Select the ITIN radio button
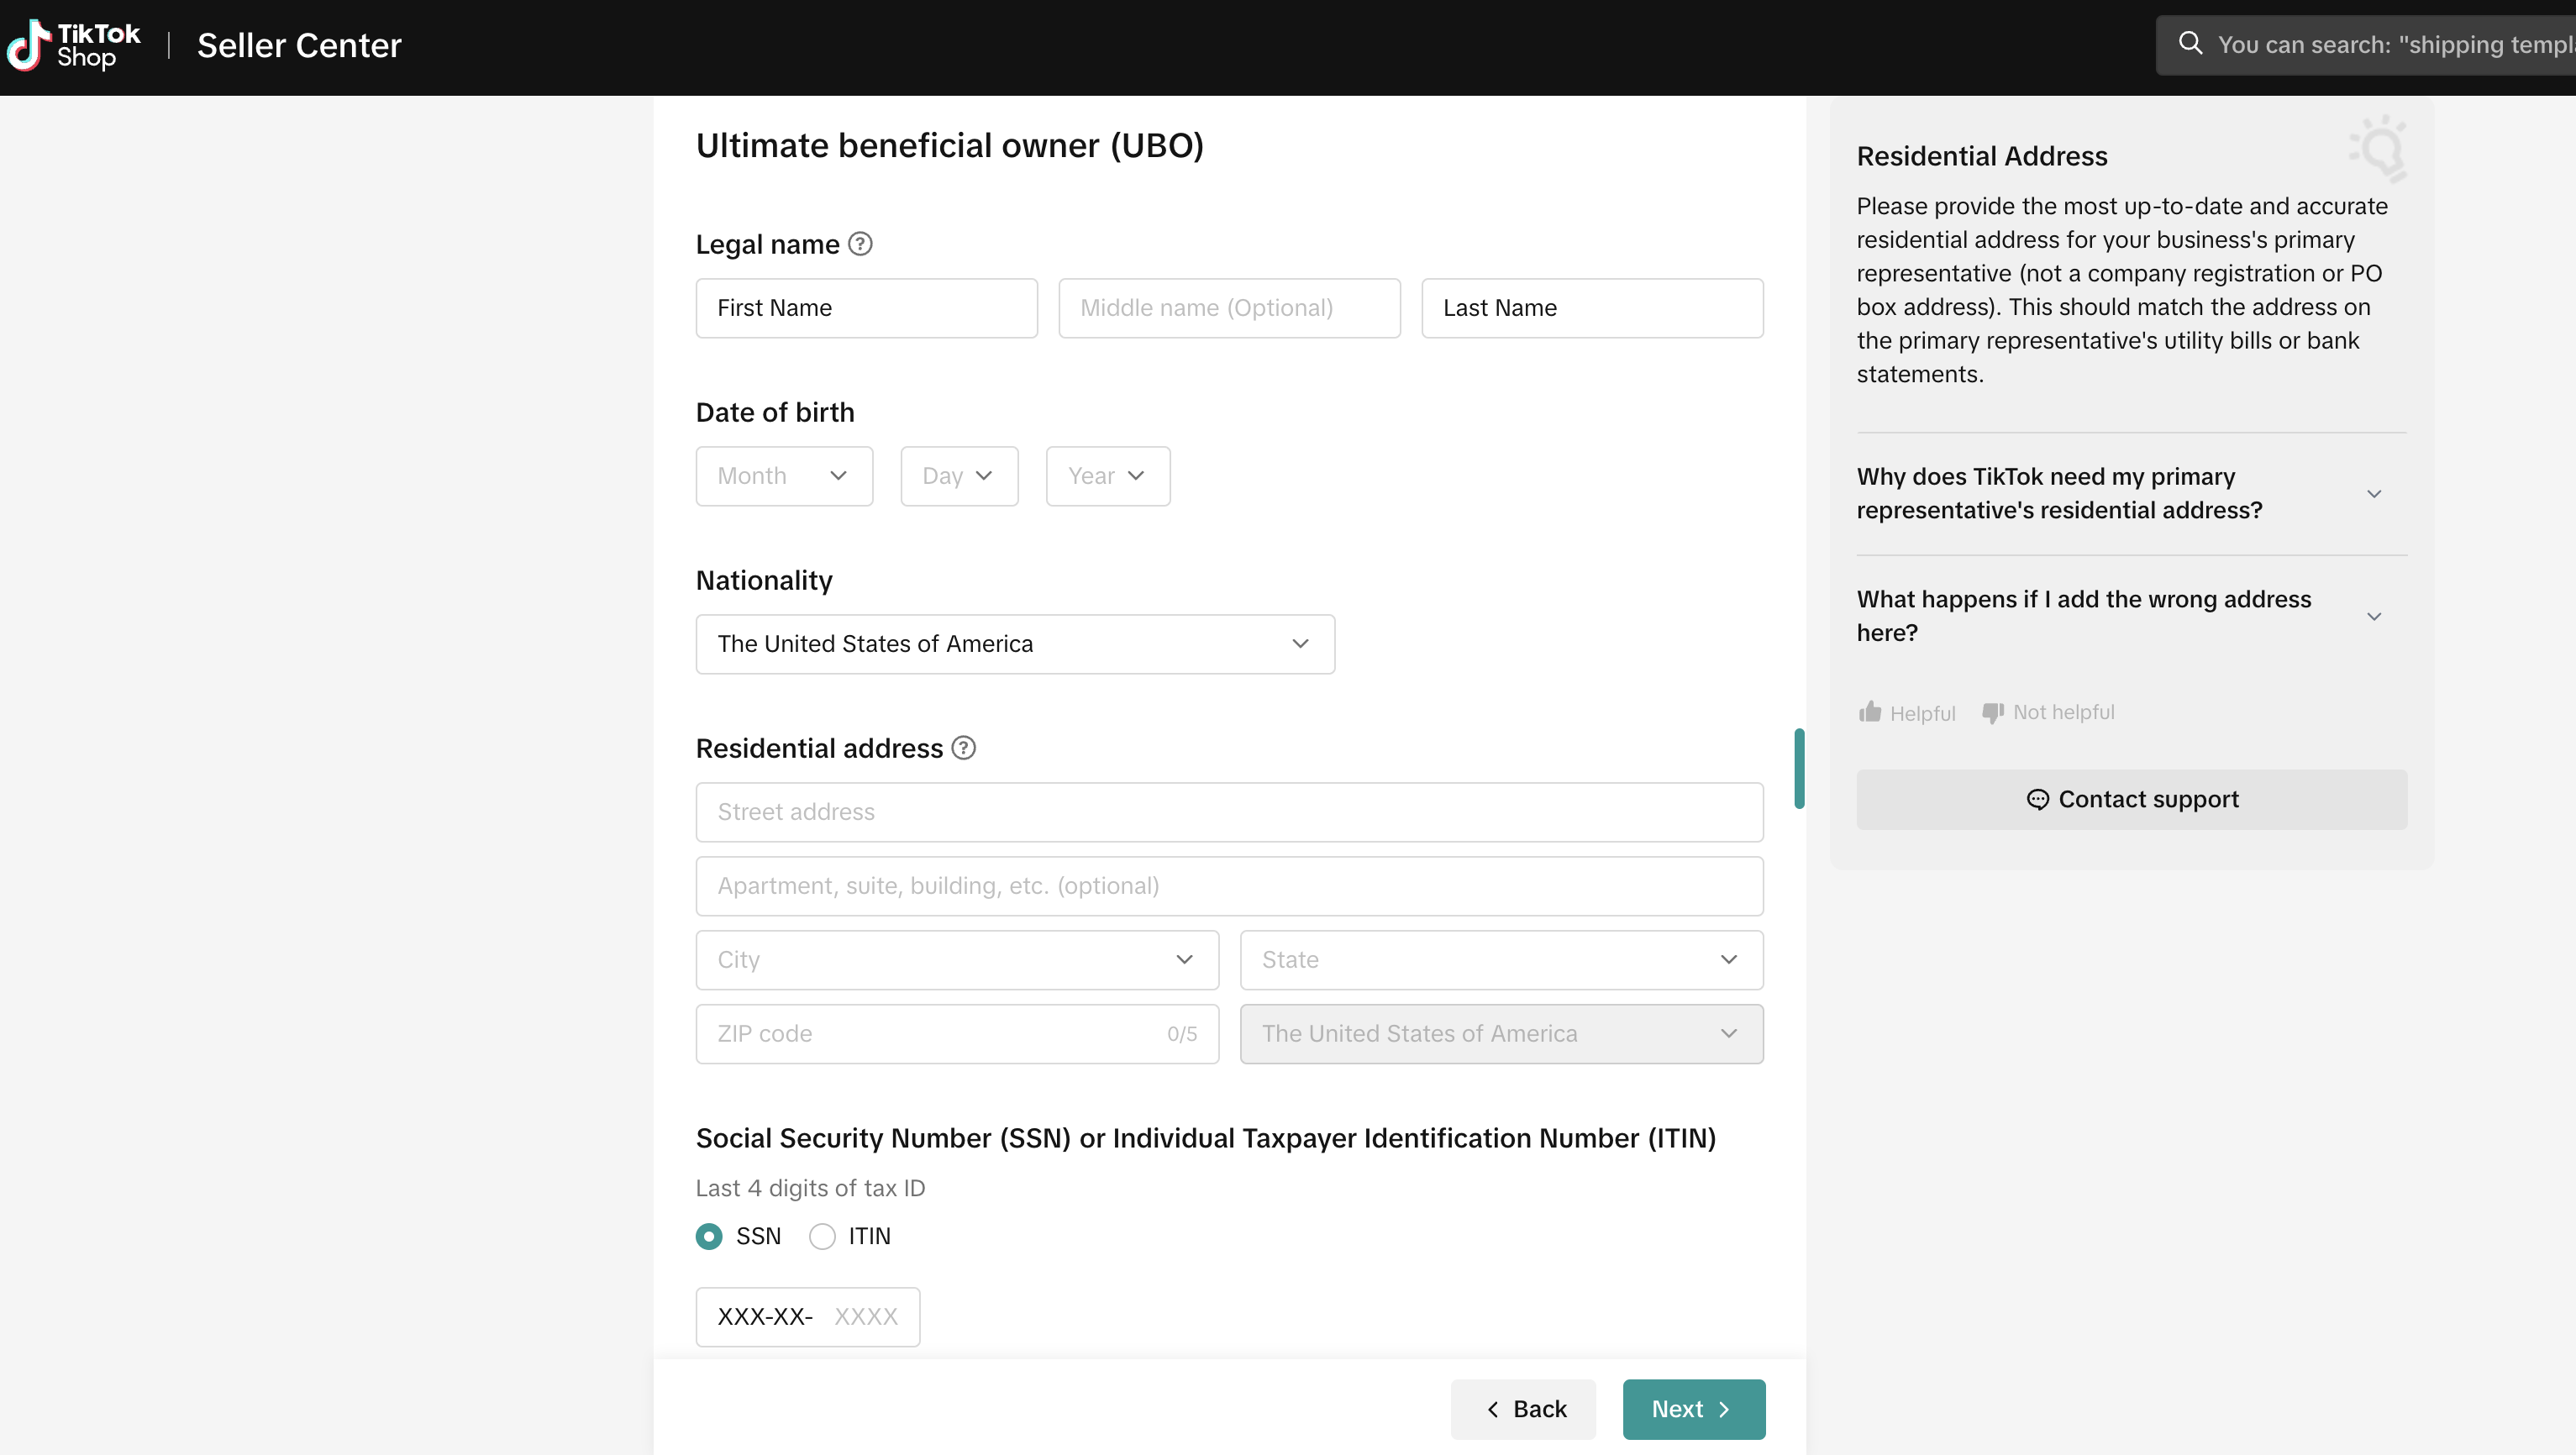 point(822,1236)
